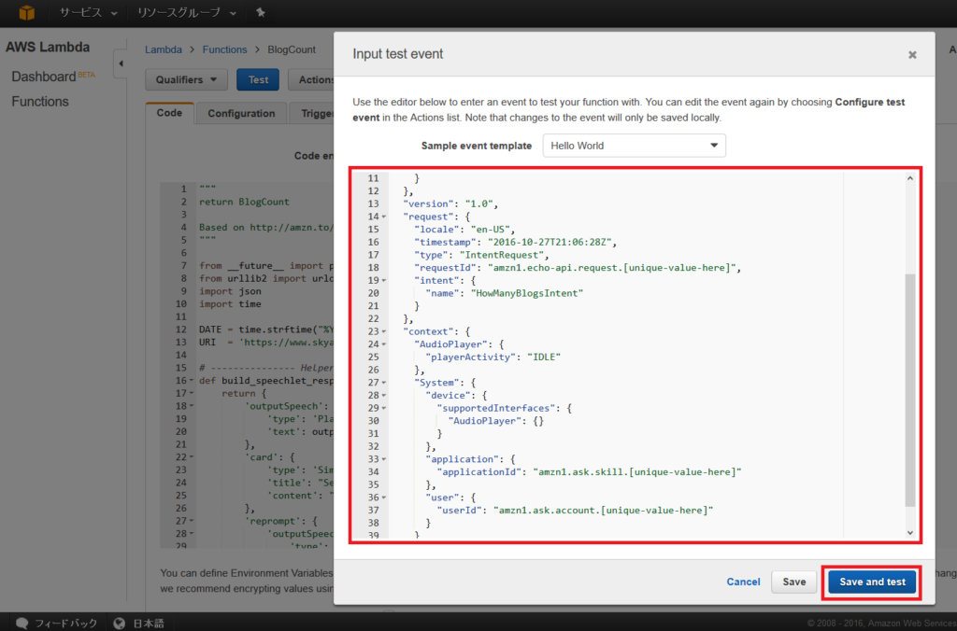The width and height of the screenshot is (957, 631).
Task: Close the Input test event dialog
Action: (x=911, y=54)
